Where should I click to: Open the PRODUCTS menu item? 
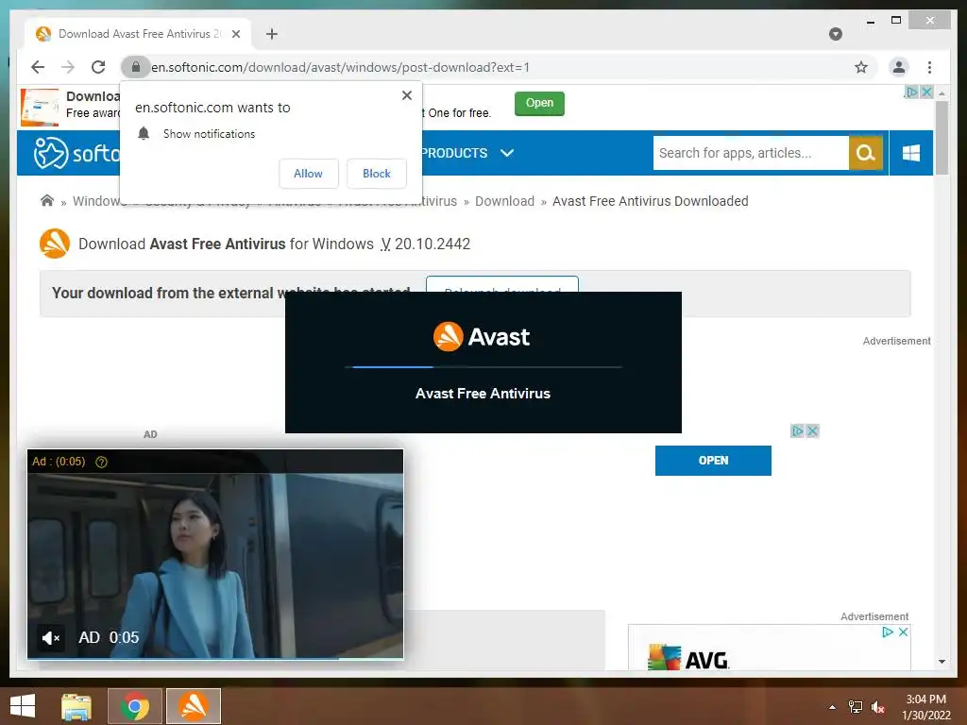(454, 153)
